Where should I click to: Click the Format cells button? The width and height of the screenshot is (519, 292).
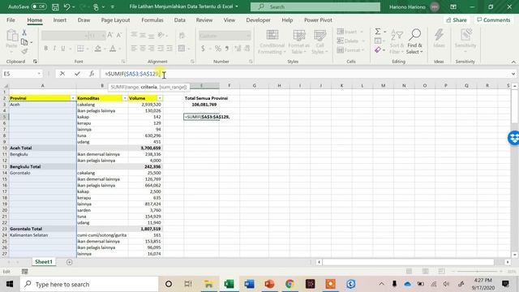350,50
